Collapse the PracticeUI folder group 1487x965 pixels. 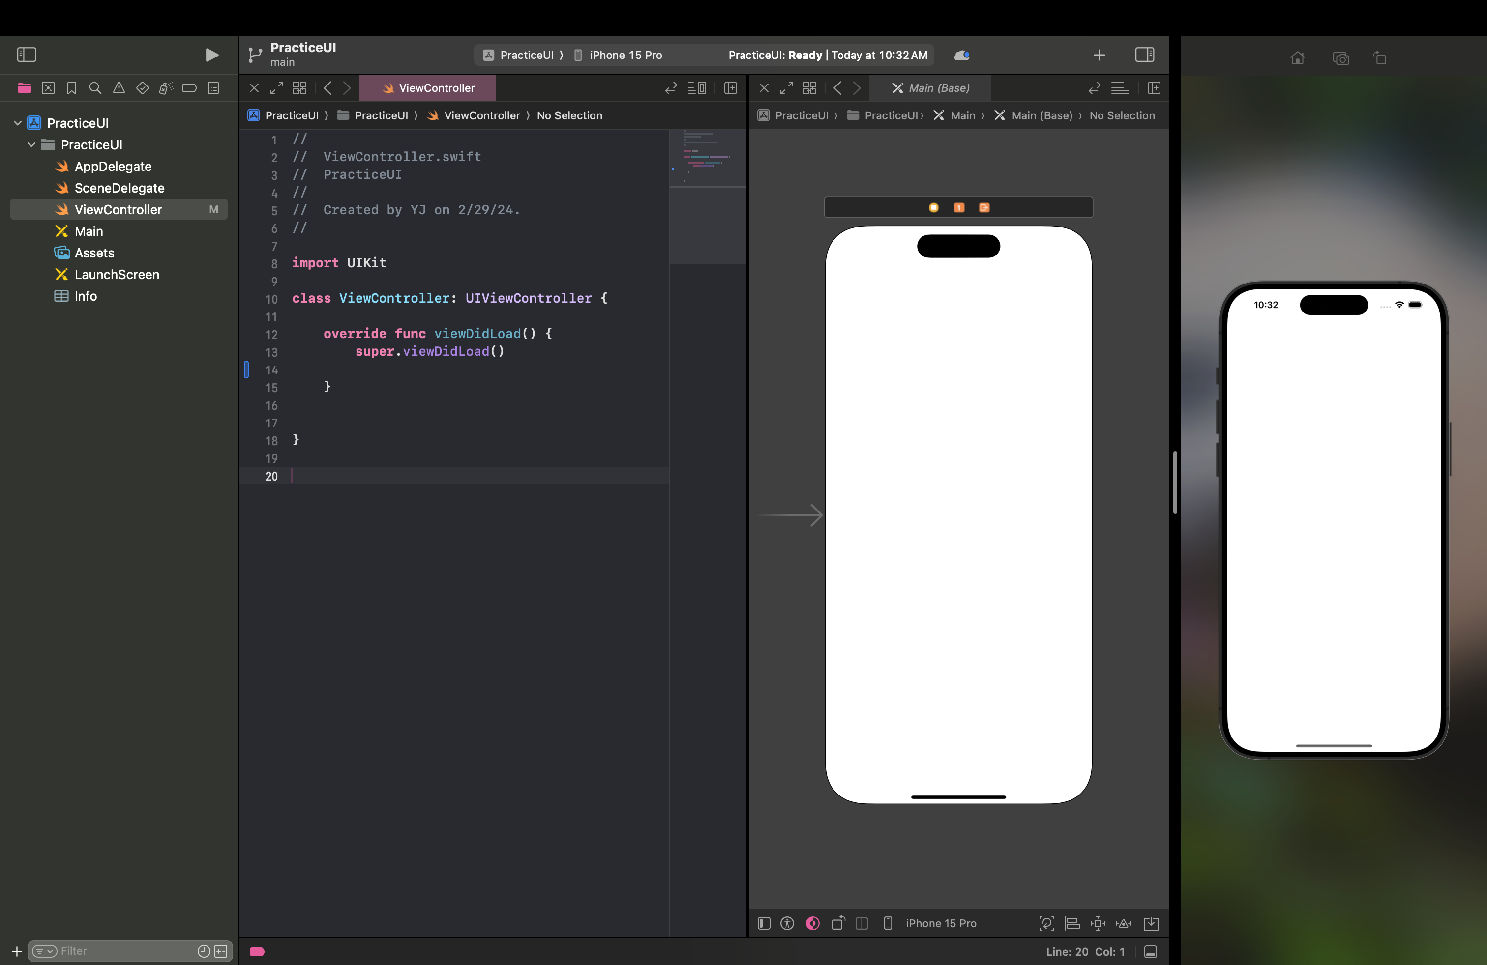[31, 145]
